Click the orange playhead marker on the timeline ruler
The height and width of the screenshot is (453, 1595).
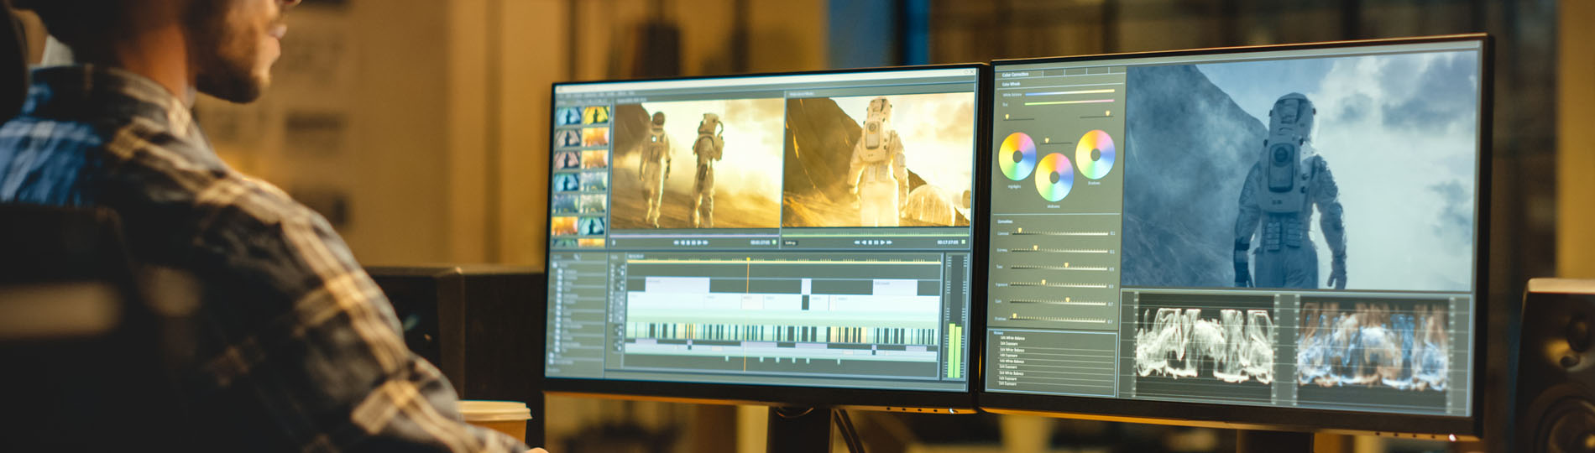click(x=747, y=260)
